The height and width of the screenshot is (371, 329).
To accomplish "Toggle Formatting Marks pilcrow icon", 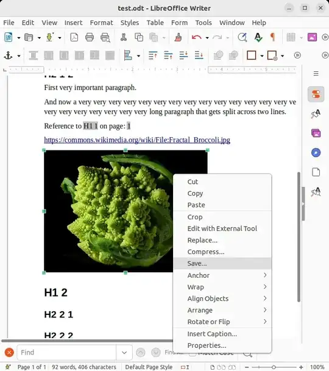I will pos(273,37).
